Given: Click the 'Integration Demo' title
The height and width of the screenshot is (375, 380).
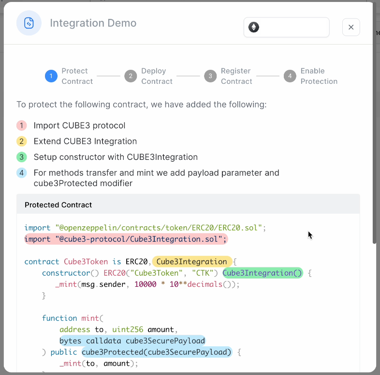Looking at the screenshot, I should [93, 23].
